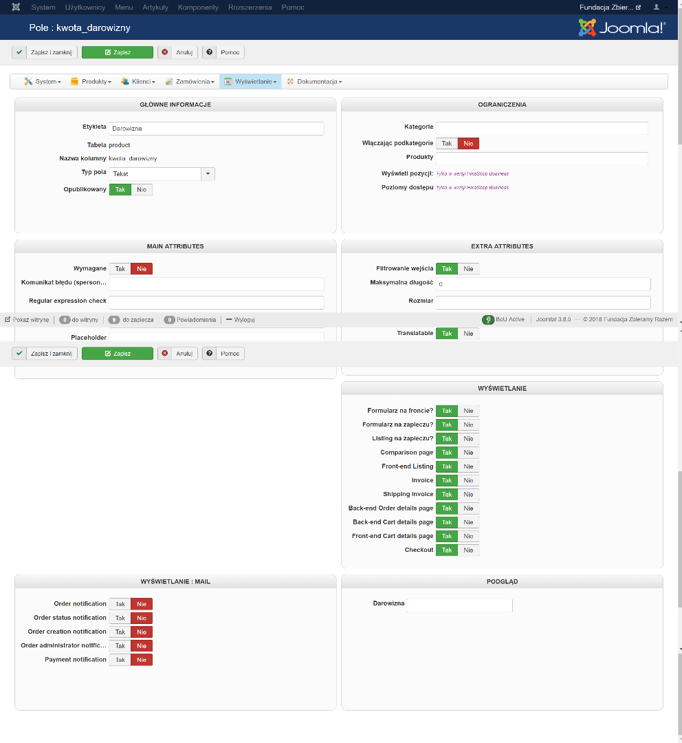The image size is (682, 743).
Task: Click the help question mark icon in top toolbar
Action: (x=209, y=52)
